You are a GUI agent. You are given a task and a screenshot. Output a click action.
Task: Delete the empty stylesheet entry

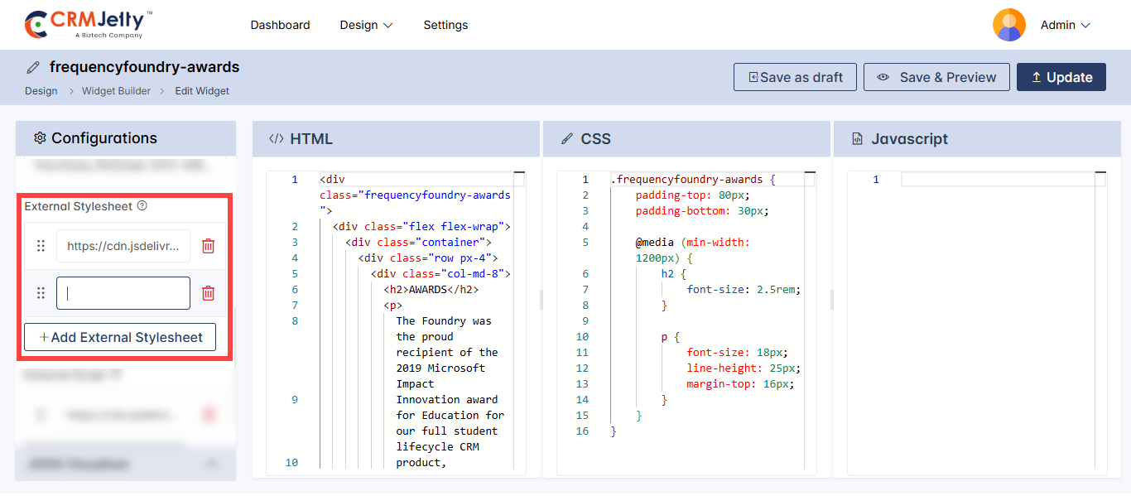click(209, 293)
